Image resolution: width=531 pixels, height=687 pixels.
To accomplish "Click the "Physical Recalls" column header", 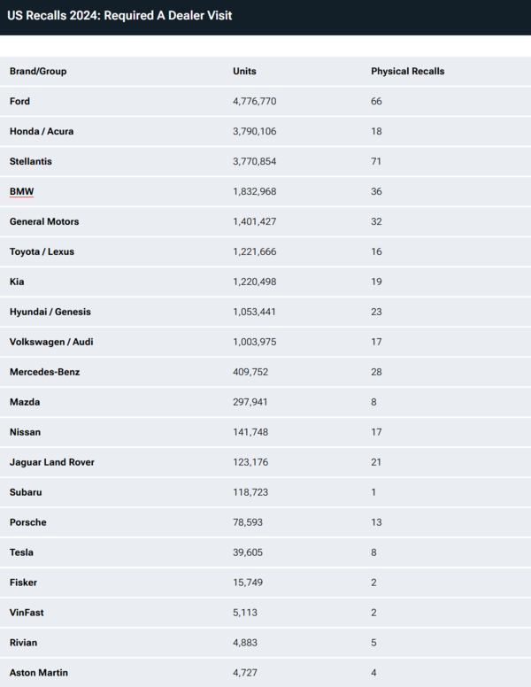I will pos(407,71).
